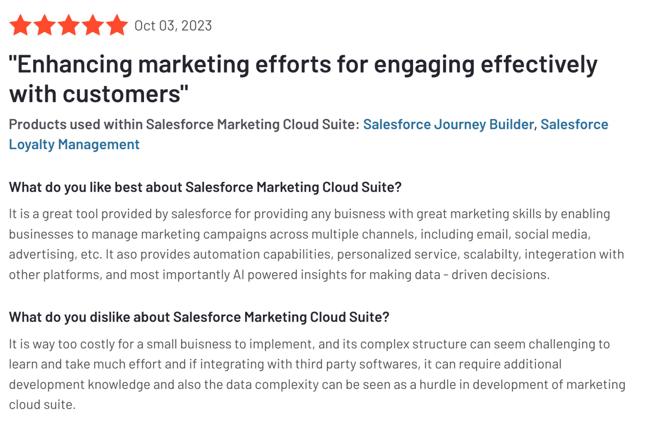Click the final line "cloud suite."
The width and height of the screenshot is (654, 424).
[42, 405]
